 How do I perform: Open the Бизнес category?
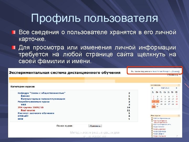[x=25, y=96]
